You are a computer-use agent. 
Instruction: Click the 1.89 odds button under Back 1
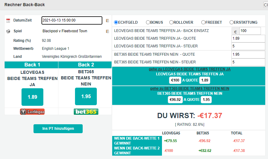coord(32,97)
